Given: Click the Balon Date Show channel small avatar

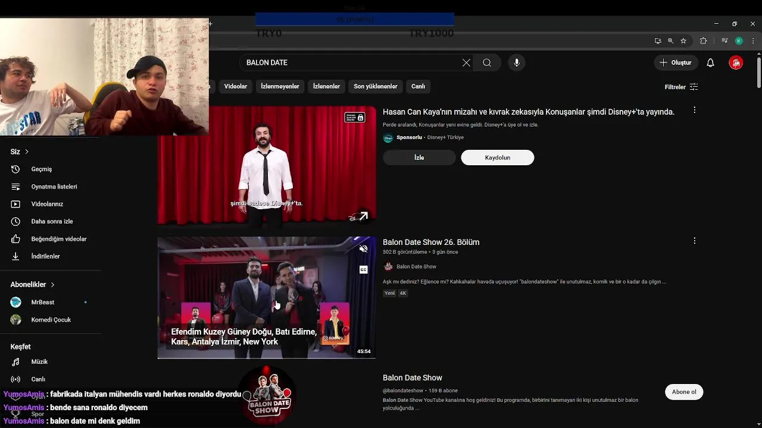Looking at the screenshot, I should (388, 266).
